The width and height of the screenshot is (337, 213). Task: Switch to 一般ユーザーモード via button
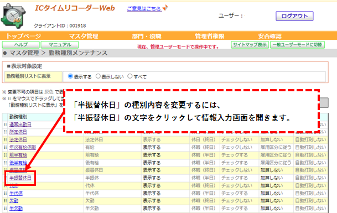click(298, 45)
